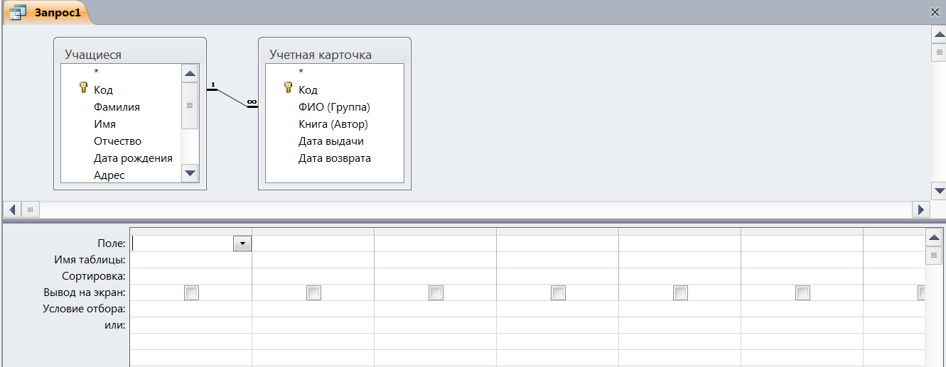Select the Книга (Автор) field

[x=334, y=124]
